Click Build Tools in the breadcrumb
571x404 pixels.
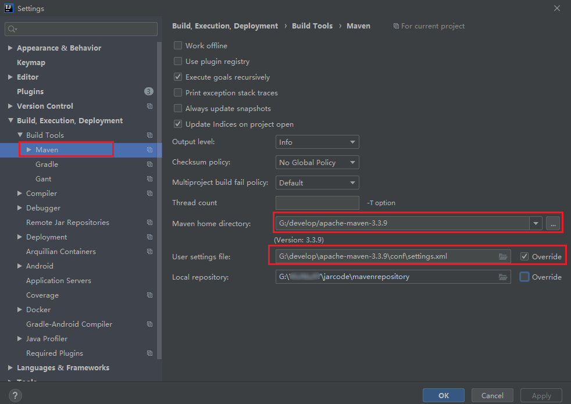(x=312, y=26)
